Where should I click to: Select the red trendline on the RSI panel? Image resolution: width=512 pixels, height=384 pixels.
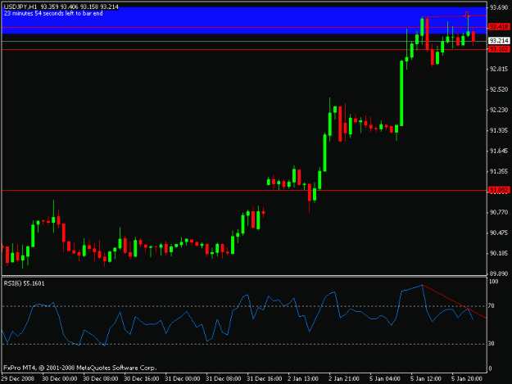coord(454,301)
